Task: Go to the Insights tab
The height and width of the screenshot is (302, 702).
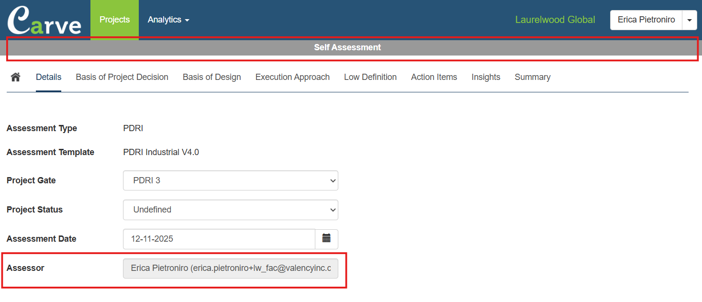Action: pos(486,77)
